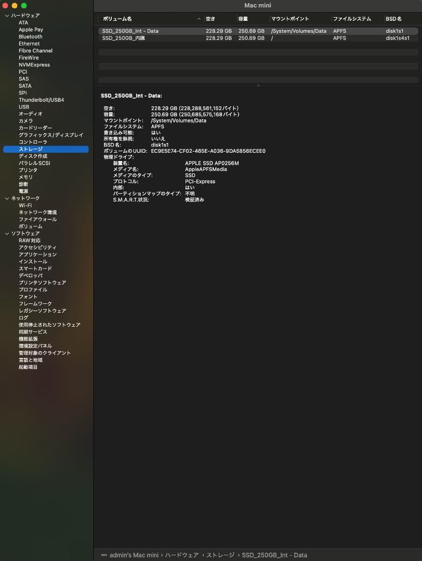Sort by the BSD名 column header

pyautogui.click(x=393, y=19)
